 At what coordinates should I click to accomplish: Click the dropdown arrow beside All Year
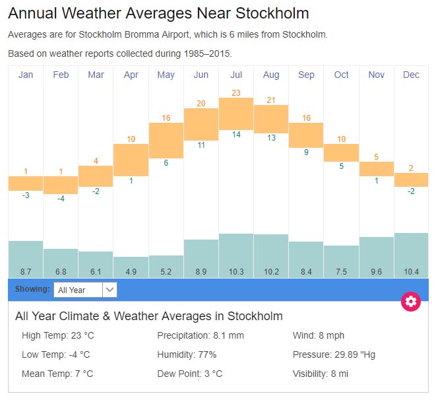[x=110, y=290]
